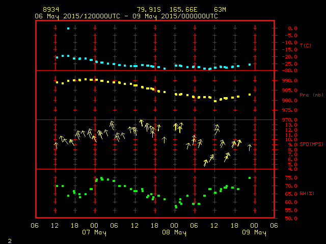Click the 08 May date label

pos(174,232)
